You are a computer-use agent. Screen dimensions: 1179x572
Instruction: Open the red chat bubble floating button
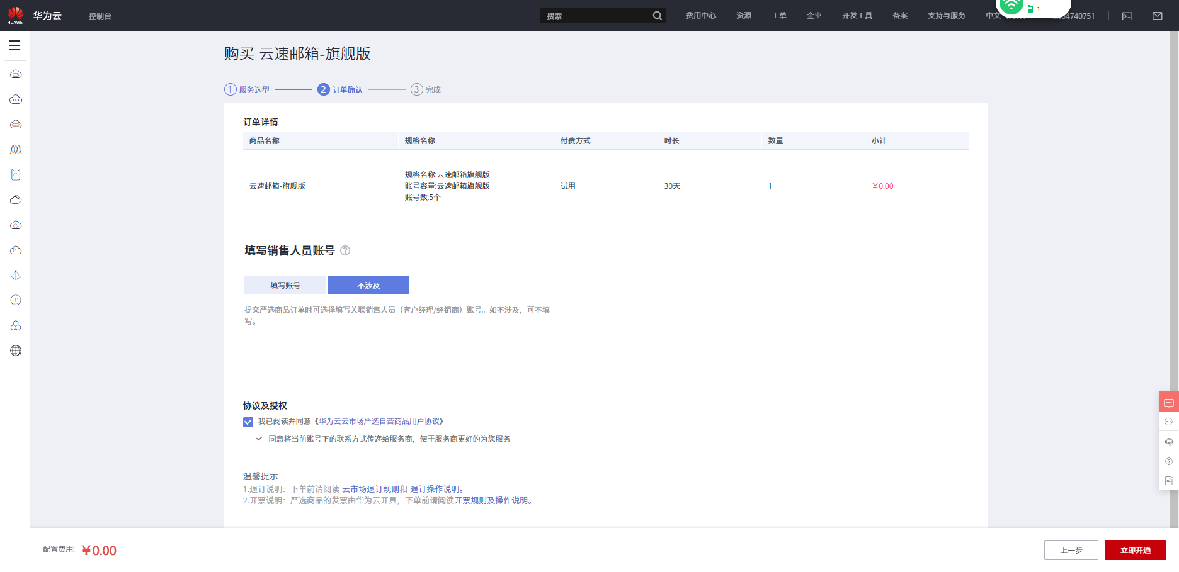point(1169,402)
